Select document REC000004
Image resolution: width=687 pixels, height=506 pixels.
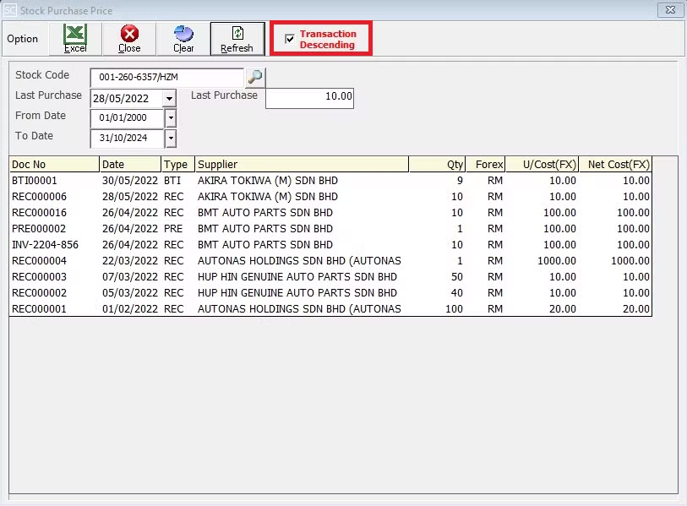pyautogui.click(x=39, y=261)
